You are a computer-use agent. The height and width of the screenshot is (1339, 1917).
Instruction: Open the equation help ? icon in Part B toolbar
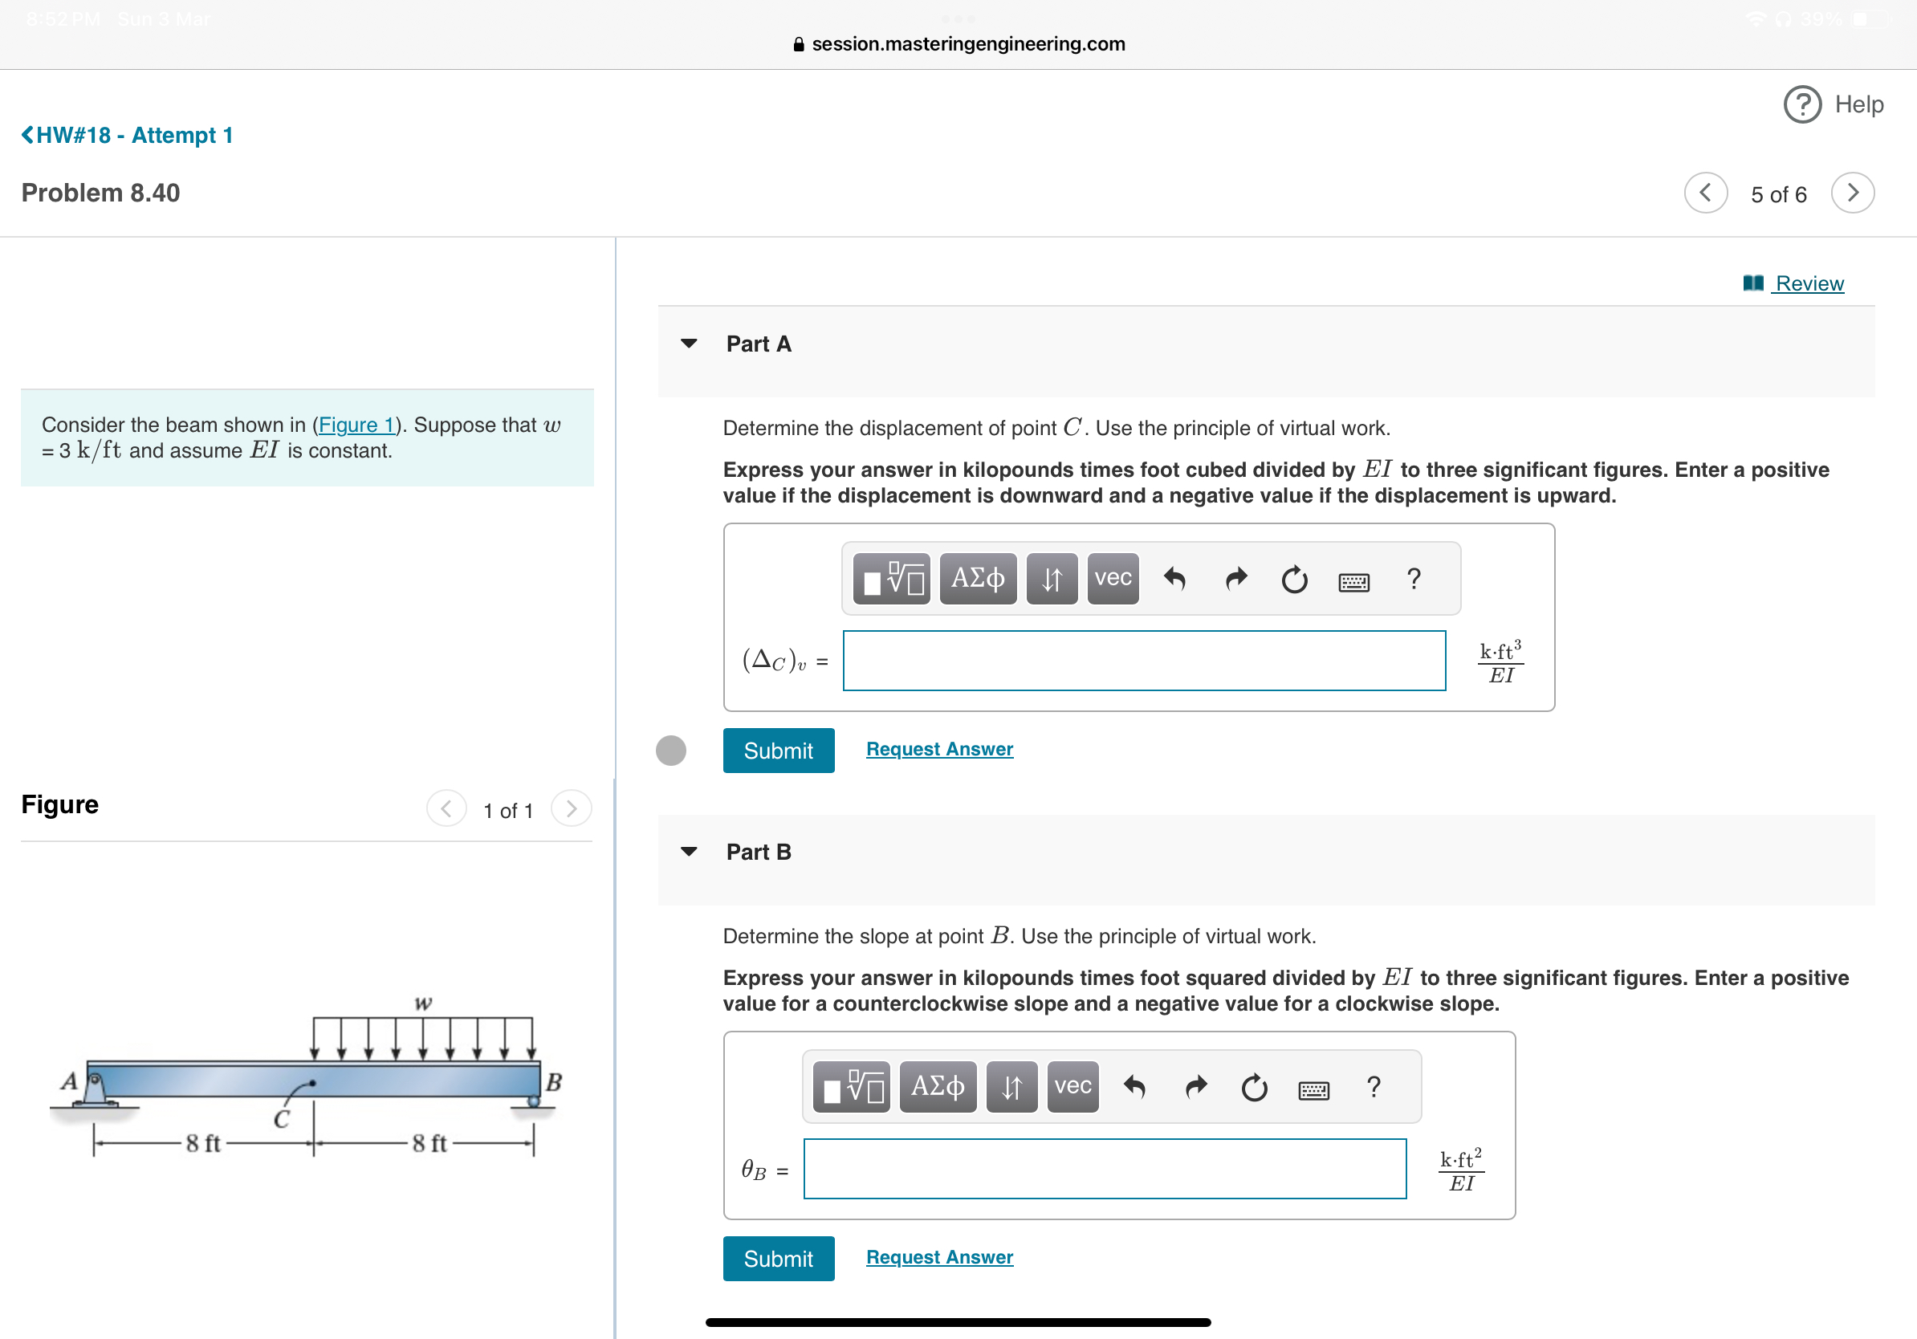tap(1374, 1086)
